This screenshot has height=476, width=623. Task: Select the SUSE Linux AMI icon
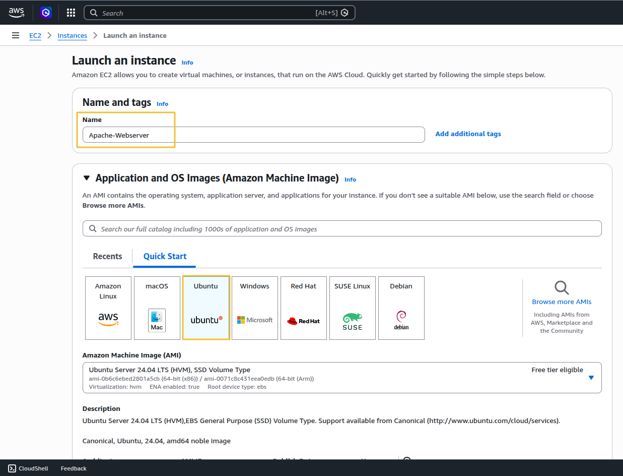[352, 308]
